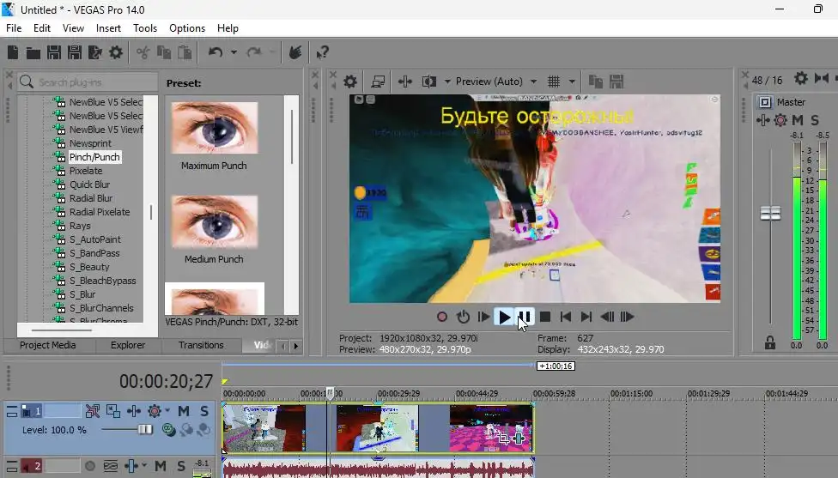Open the Edit menu
The image size is (838, 478).
point(42,28)
